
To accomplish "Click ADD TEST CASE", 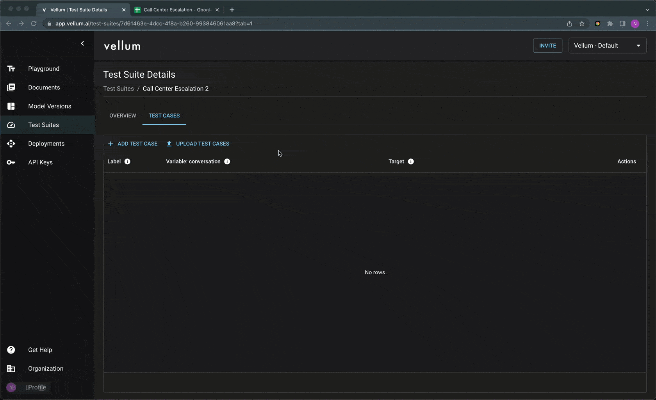I will [x=133, y=144].
